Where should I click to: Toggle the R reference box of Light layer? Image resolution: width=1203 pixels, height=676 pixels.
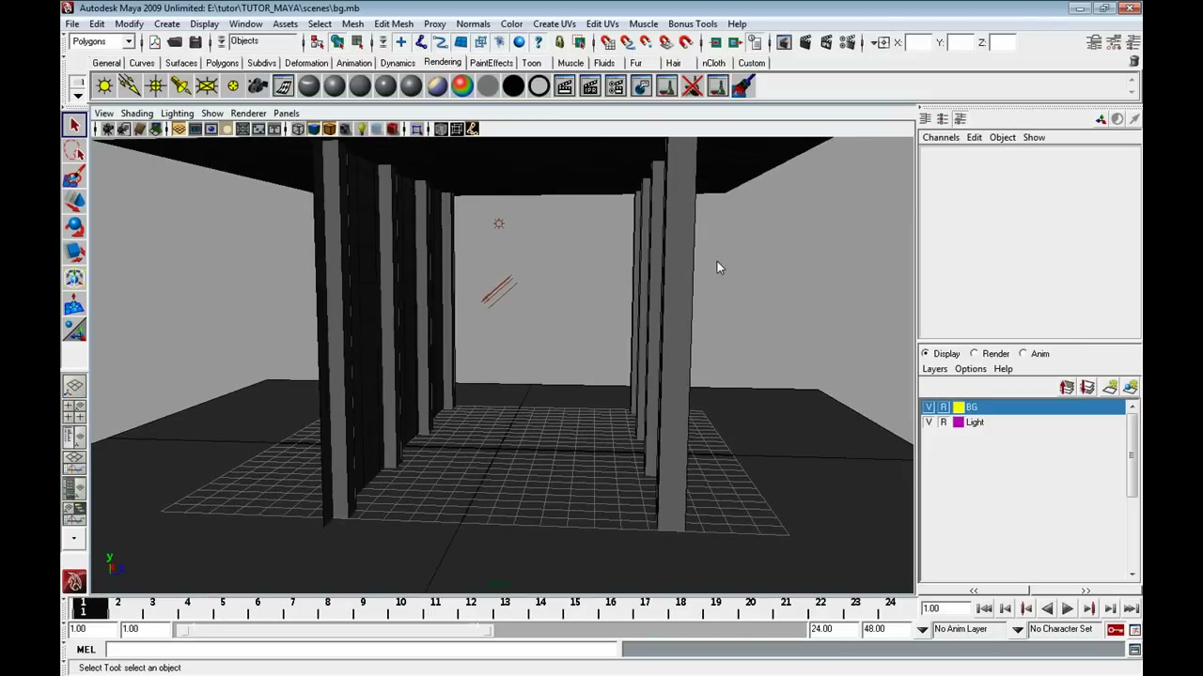tap(944, 422)
